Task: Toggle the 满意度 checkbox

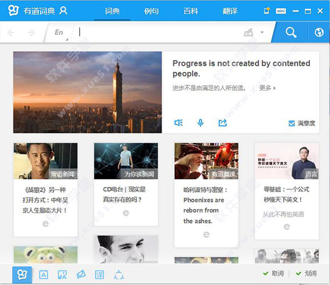Action: tap(292, 123)
